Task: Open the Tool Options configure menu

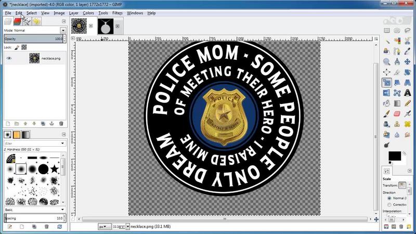Action: coord(409,171)
